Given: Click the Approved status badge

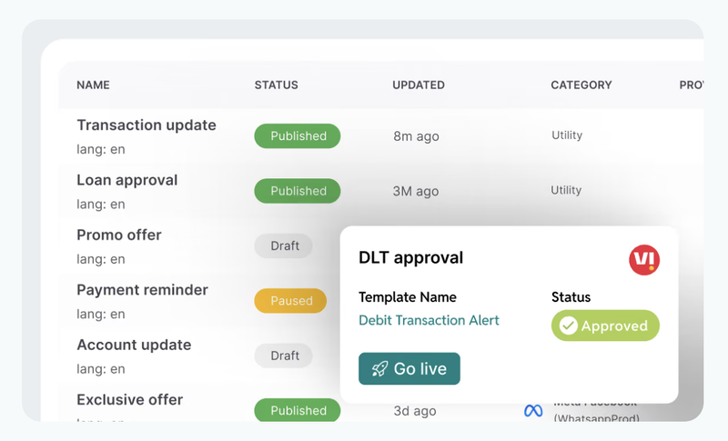Looking at the screenshot, I should point(605,326).
